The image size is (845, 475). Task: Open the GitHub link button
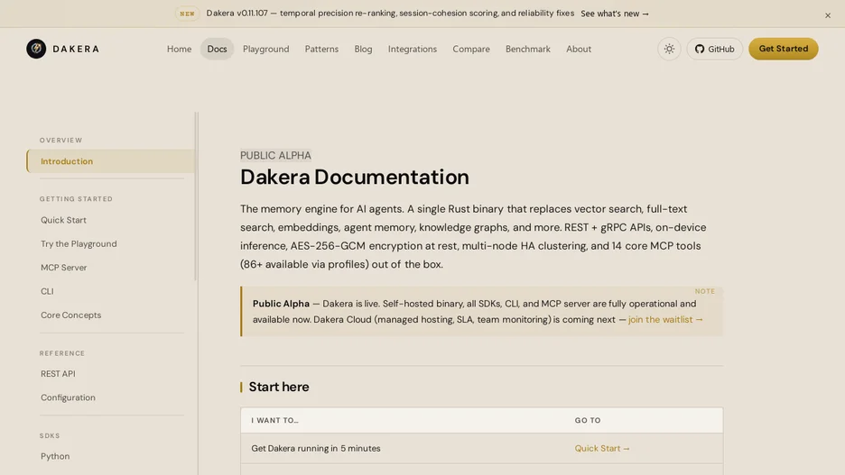pos(714,49)
